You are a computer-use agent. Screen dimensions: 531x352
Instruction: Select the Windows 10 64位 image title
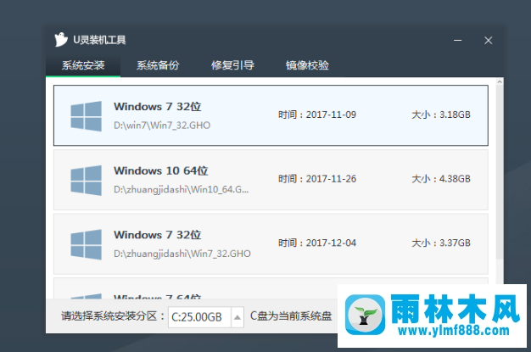[161, 170]
